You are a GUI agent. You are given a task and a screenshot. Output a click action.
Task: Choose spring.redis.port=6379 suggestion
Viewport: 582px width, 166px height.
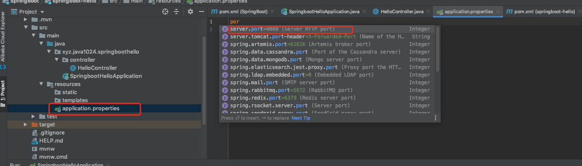pos(327,98)
